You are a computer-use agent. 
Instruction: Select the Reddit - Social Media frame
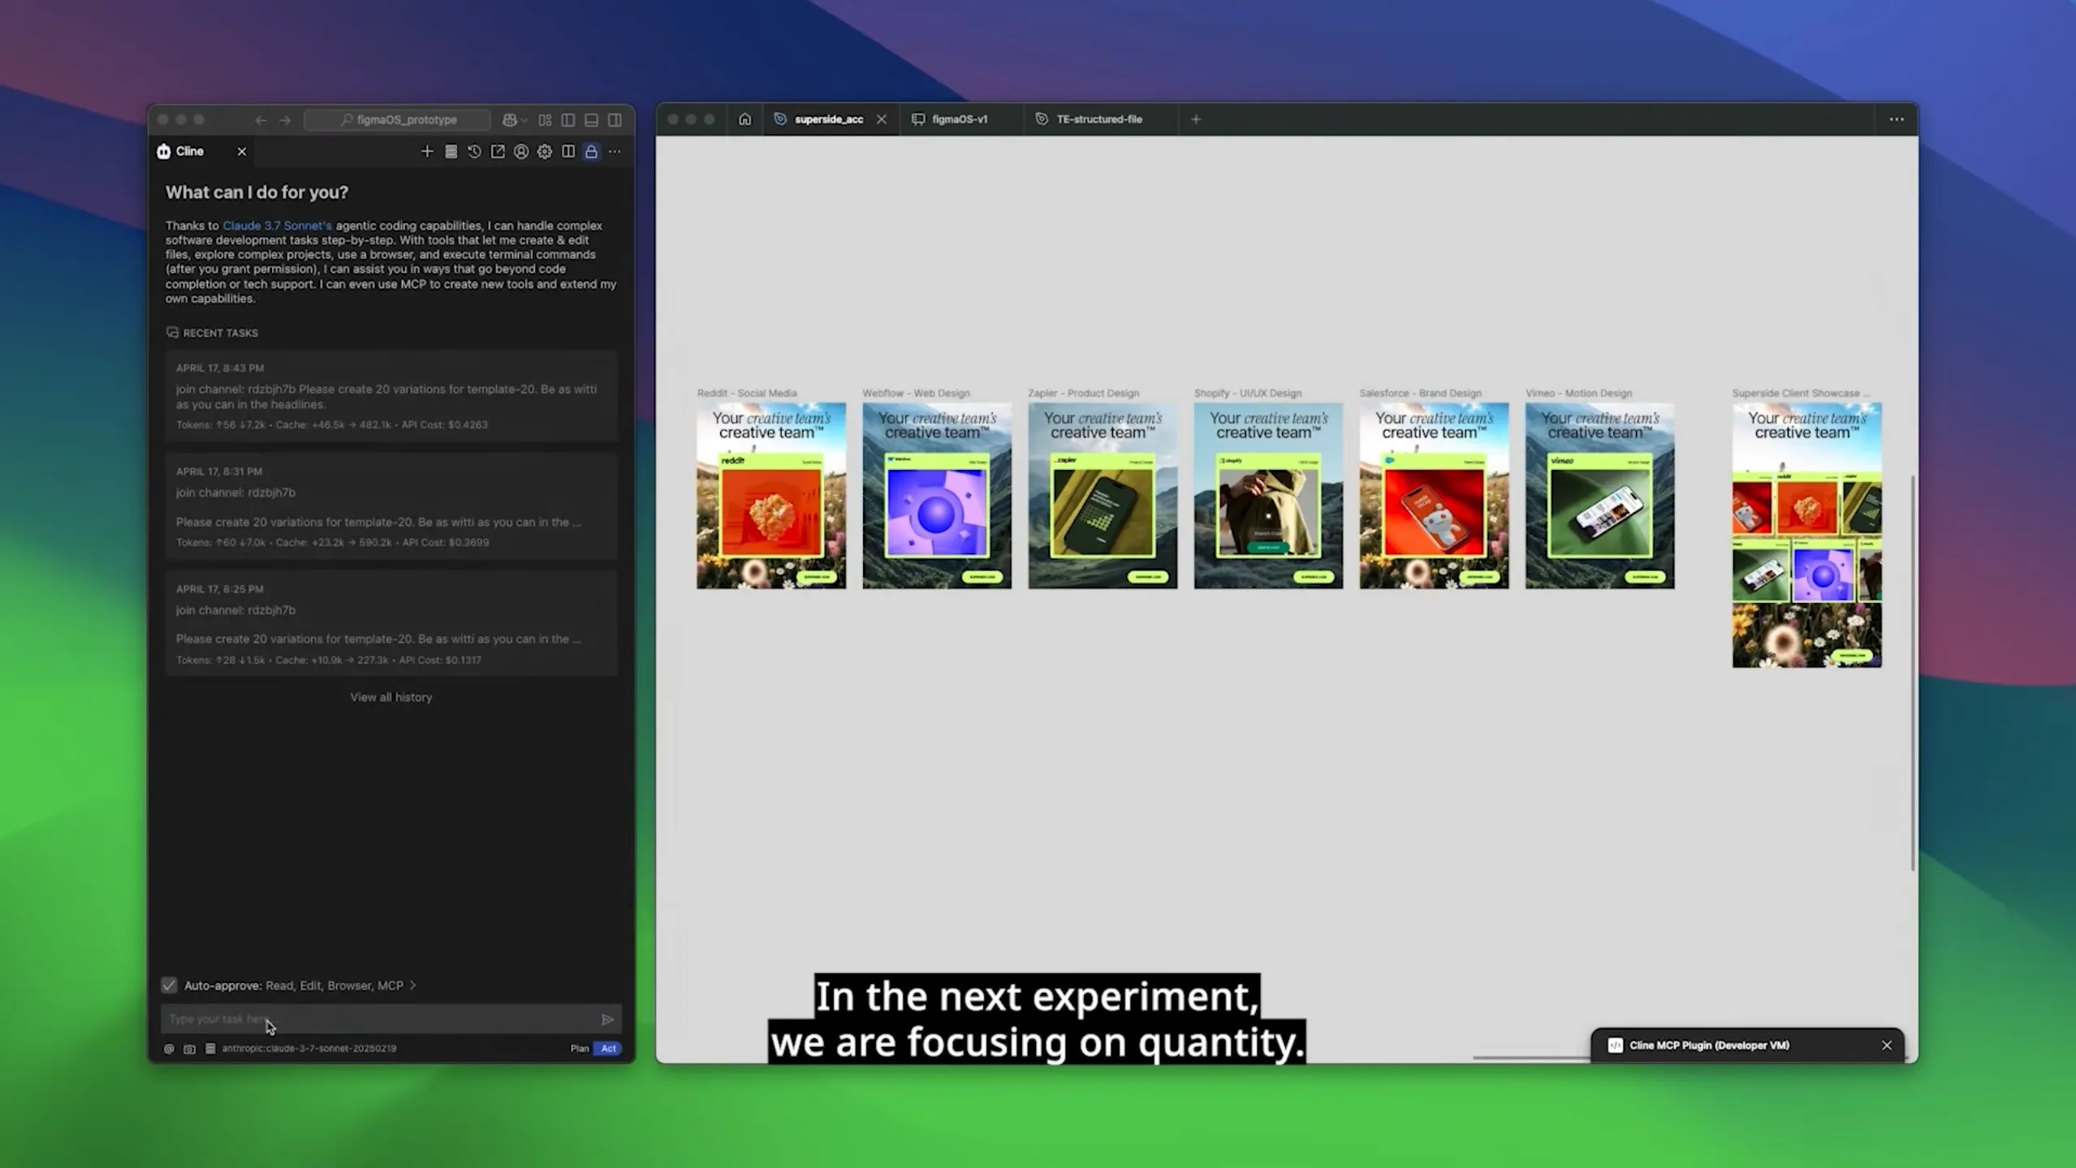(771, 496)
